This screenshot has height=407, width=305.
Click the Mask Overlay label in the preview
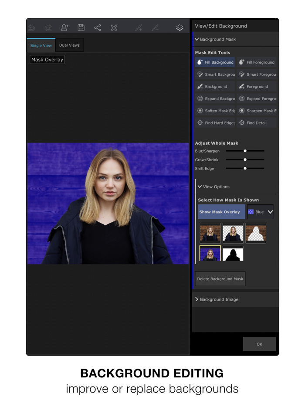coord(47,60)
